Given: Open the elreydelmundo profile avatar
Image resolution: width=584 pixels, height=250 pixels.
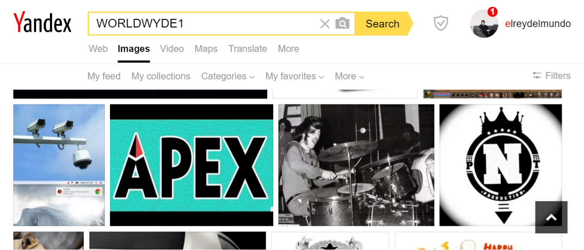Looking at the screenshot, I should coord(484,24).
